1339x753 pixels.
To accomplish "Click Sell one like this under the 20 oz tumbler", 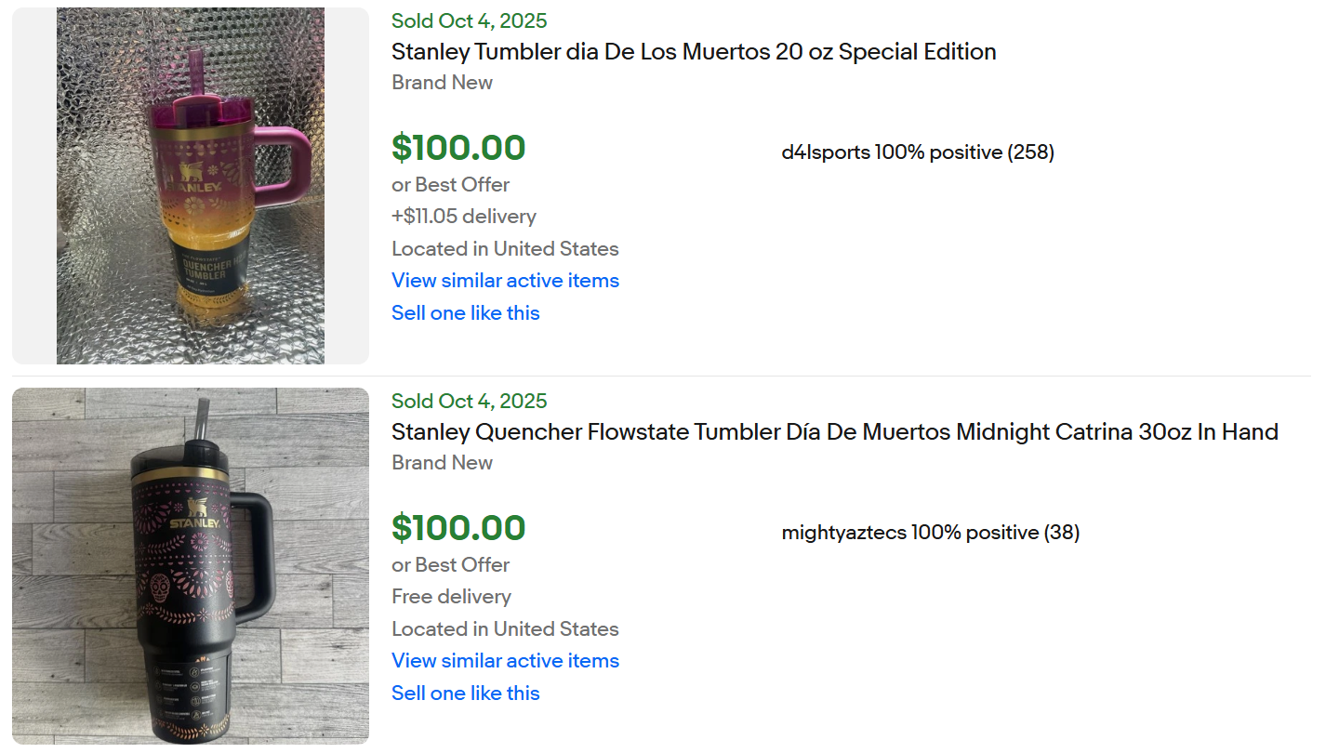I will 465,313.
